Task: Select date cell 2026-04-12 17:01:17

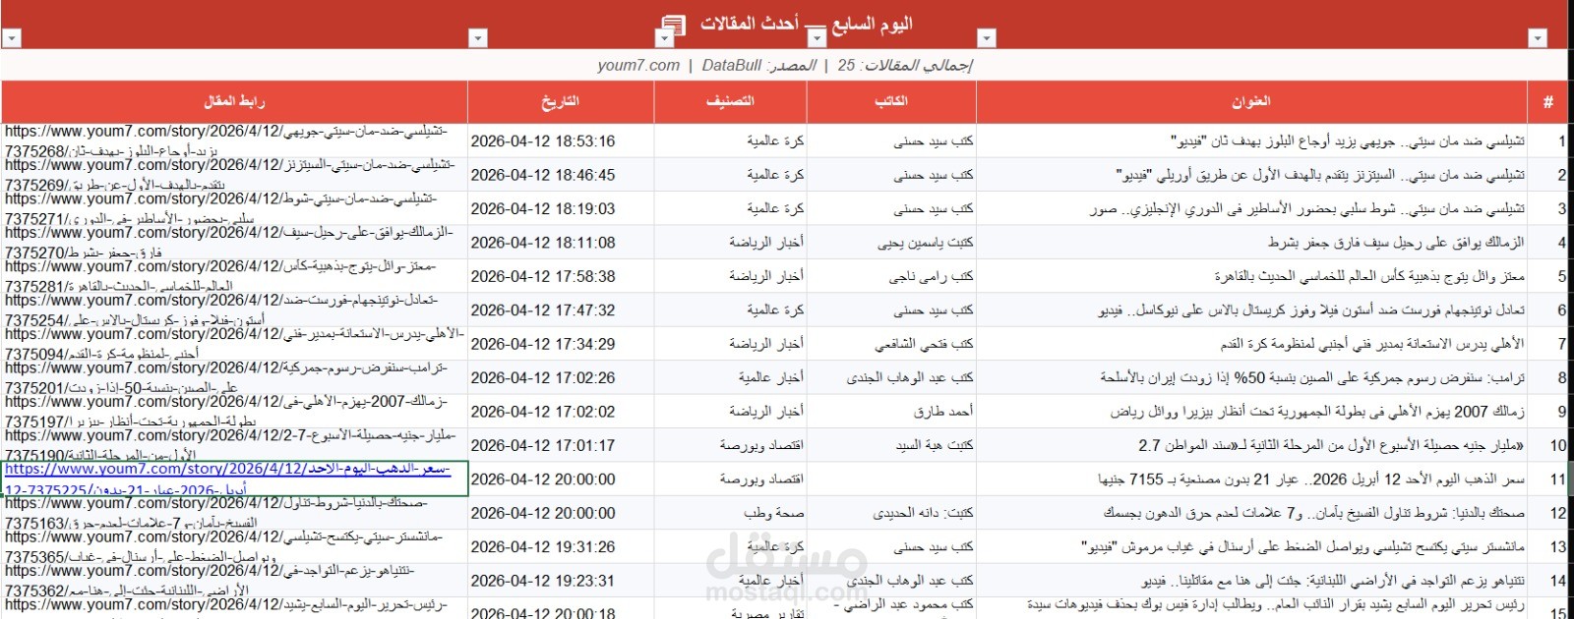Action: click(x=561, y=445)
